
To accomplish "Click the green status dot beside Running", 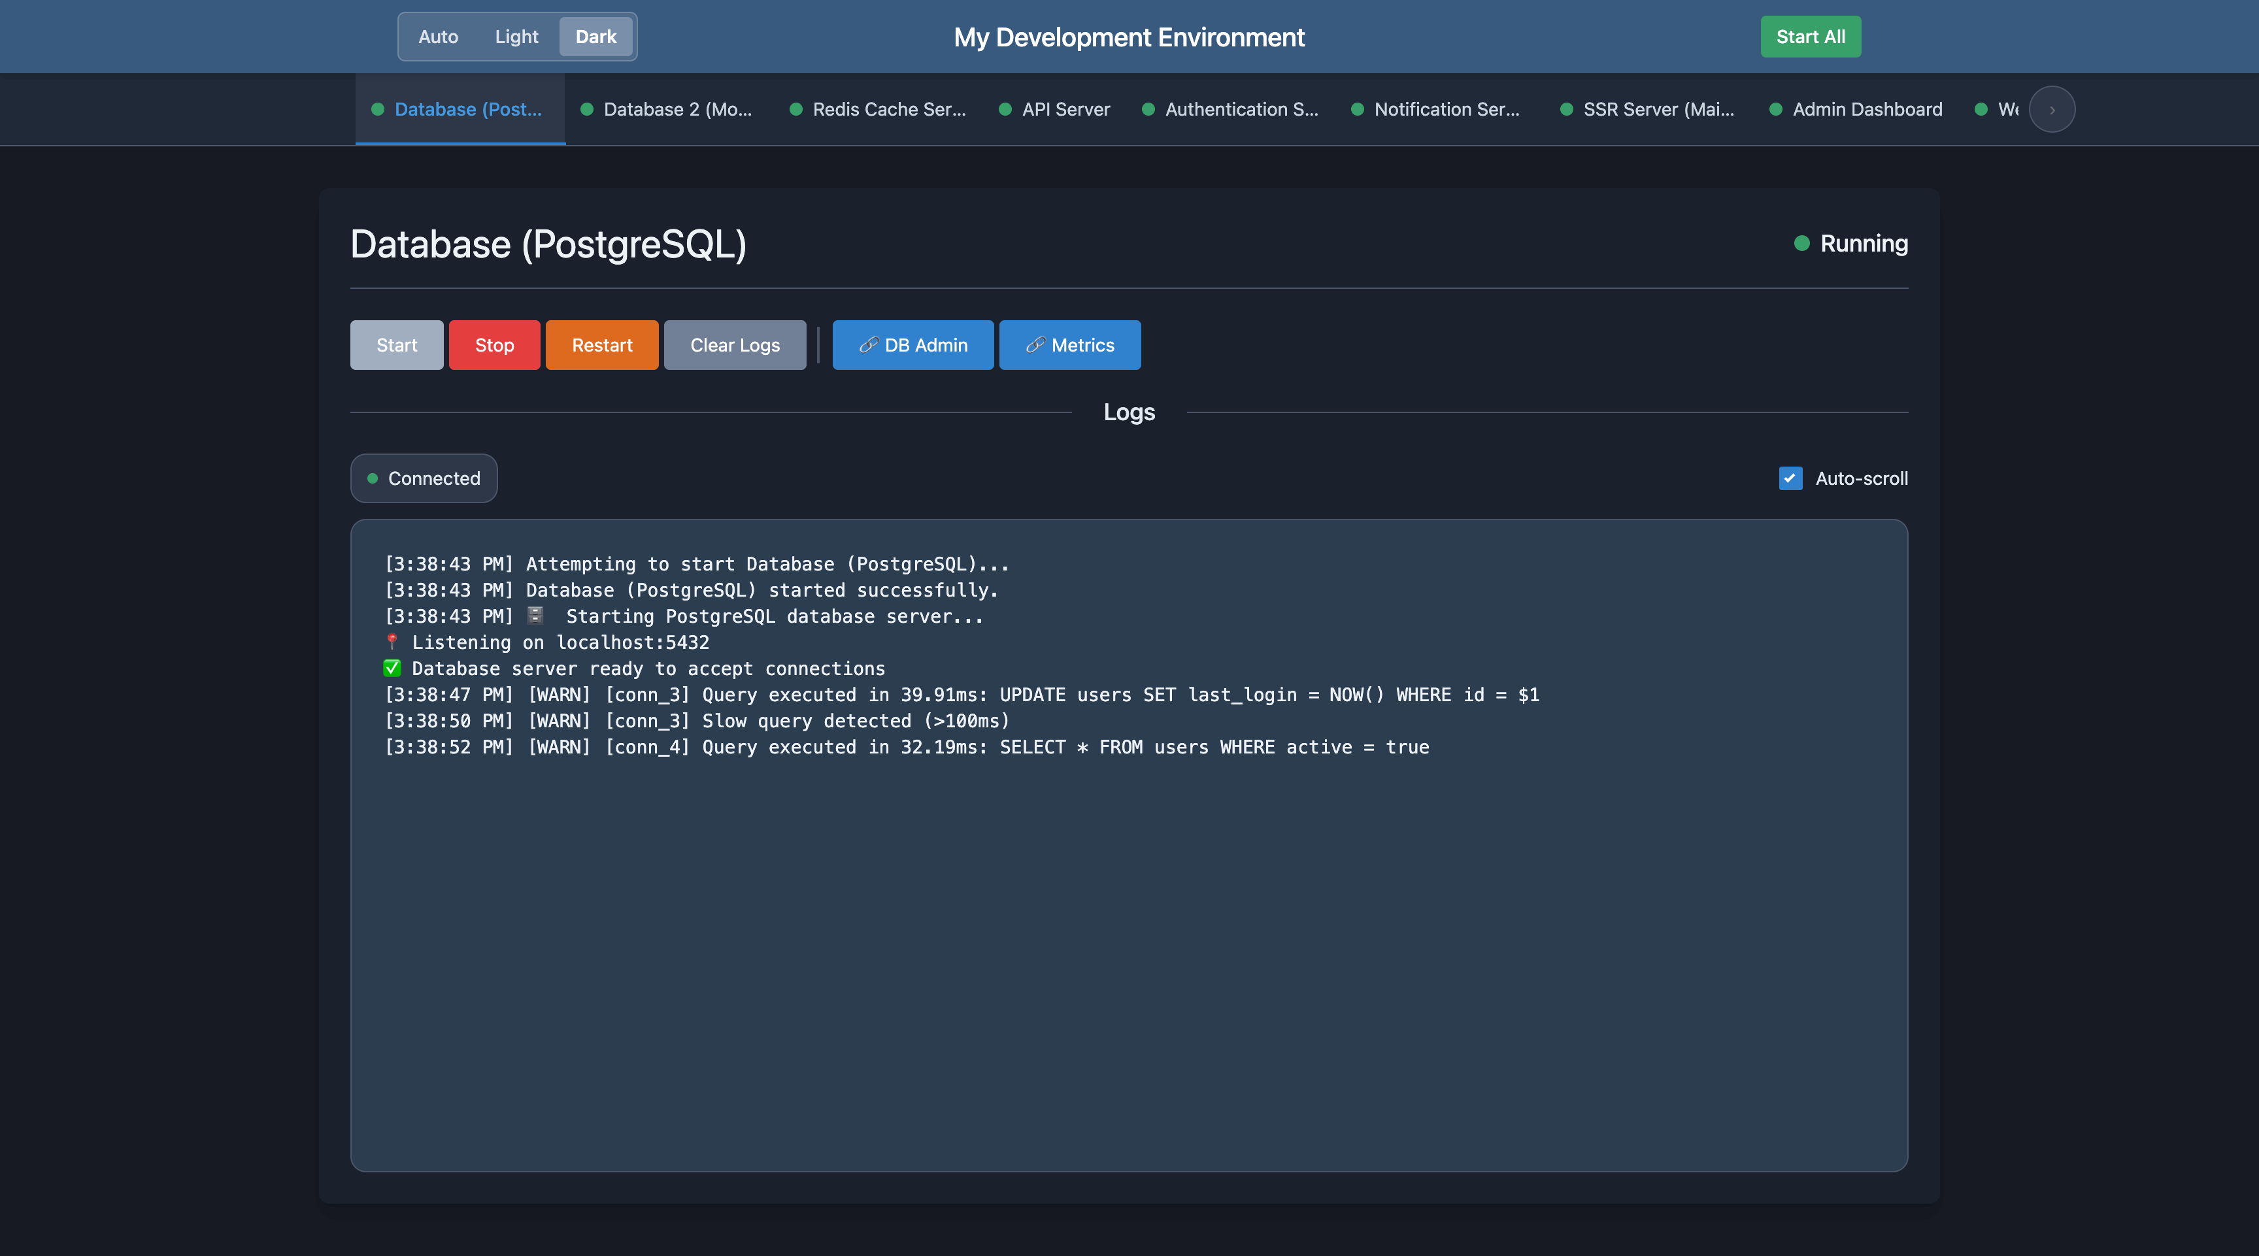I will click(1802, 244).
